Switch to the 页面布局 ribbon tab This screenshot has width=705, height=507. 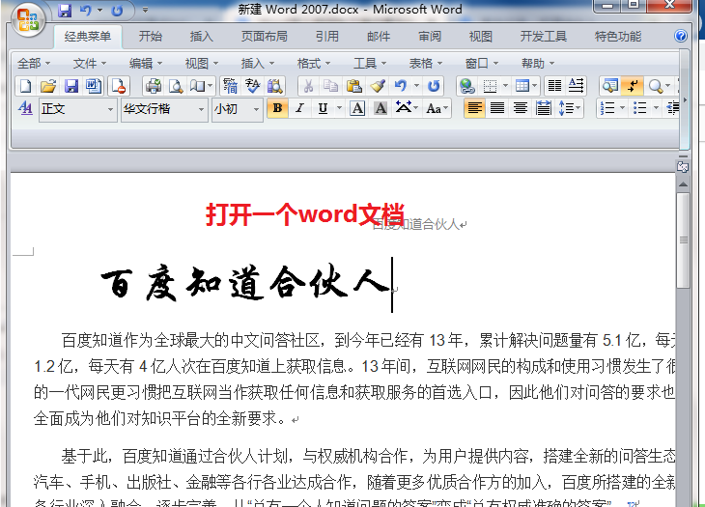pyautogui.click(x=264, y=37)
